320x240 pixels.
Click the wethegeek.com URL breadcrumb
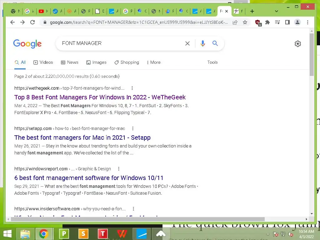click(69, 88)
